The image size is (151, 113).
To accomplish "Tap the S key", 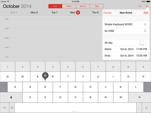I will pos(30,87).
